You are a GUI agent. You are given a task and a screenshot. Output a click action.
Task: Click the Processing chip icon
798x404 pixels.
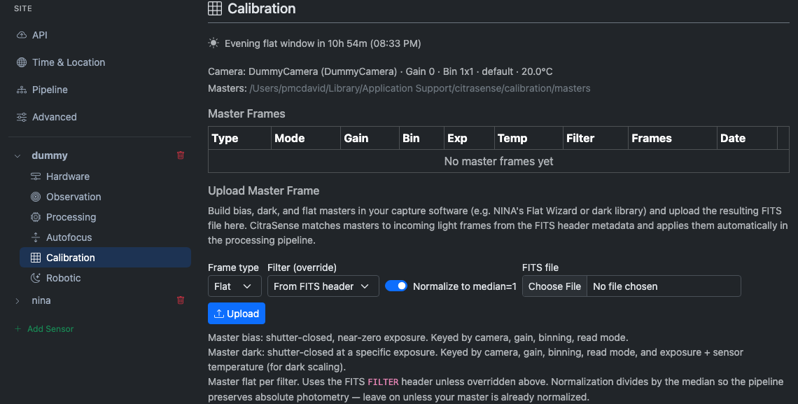tap(36, 217)
